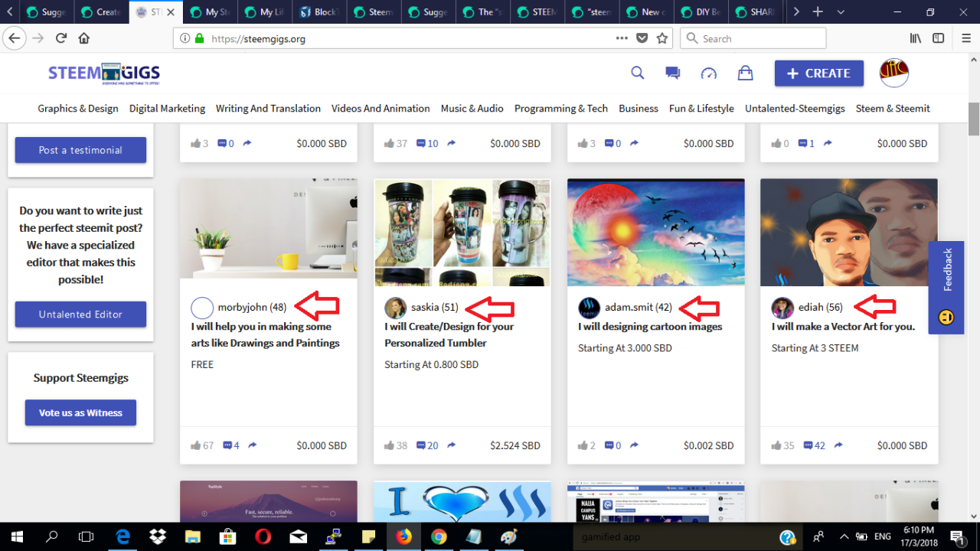Image resolution: width=980 pixels, height=551 pixels.
Task: Expand the list all tabs dropdown
Action: 841,12
